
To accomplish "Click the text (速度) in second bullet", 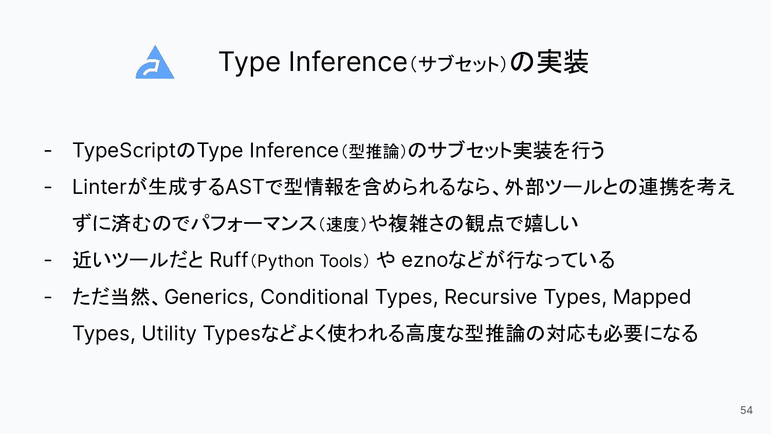I will click(342, 224).
